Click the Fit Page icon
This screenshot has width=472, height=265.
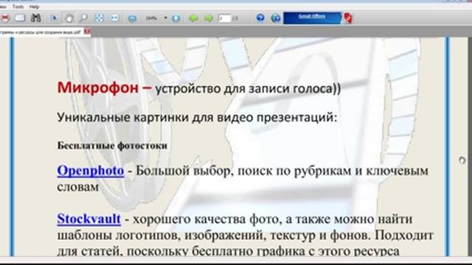click(x=99, y=18)
